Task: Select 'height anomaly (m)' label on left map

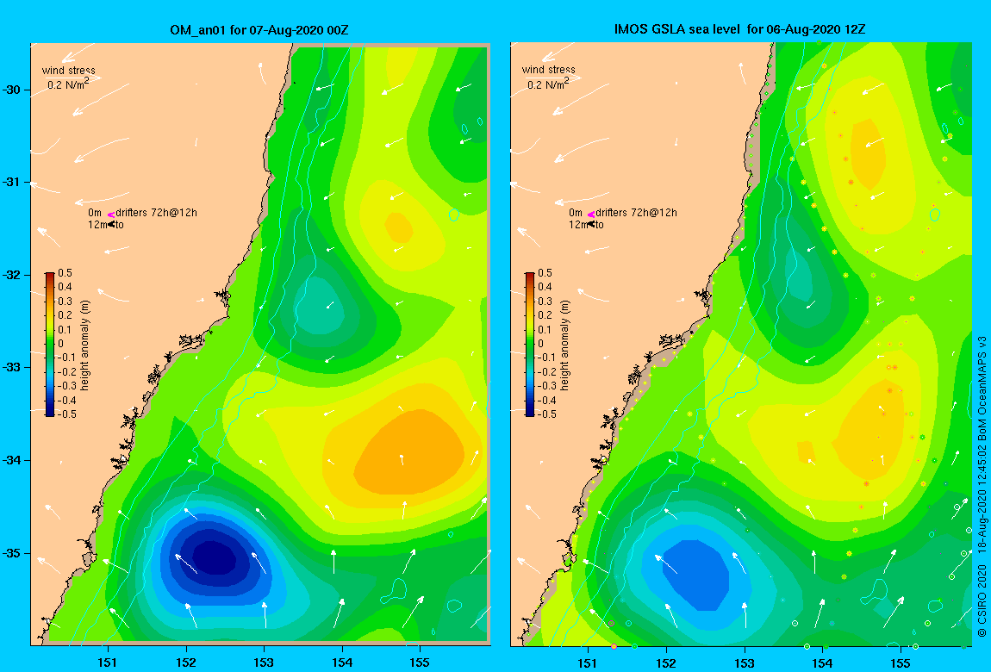Action: pos(84,345)
